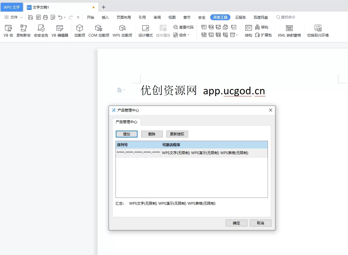Screen dimensions: 348x255
Task: Click the 可激活程序 column header
Action: click(x=214, y=145)
